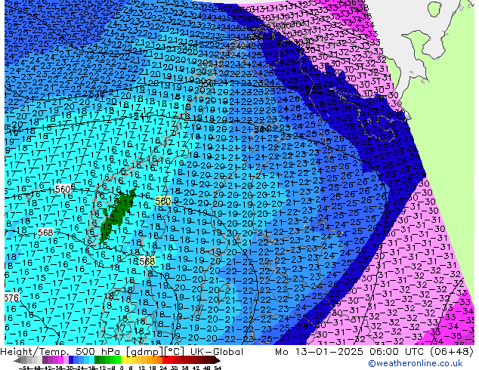Click the cyan -18 legend swatch
The image size is (479, 370).
[x=92, y=359]
